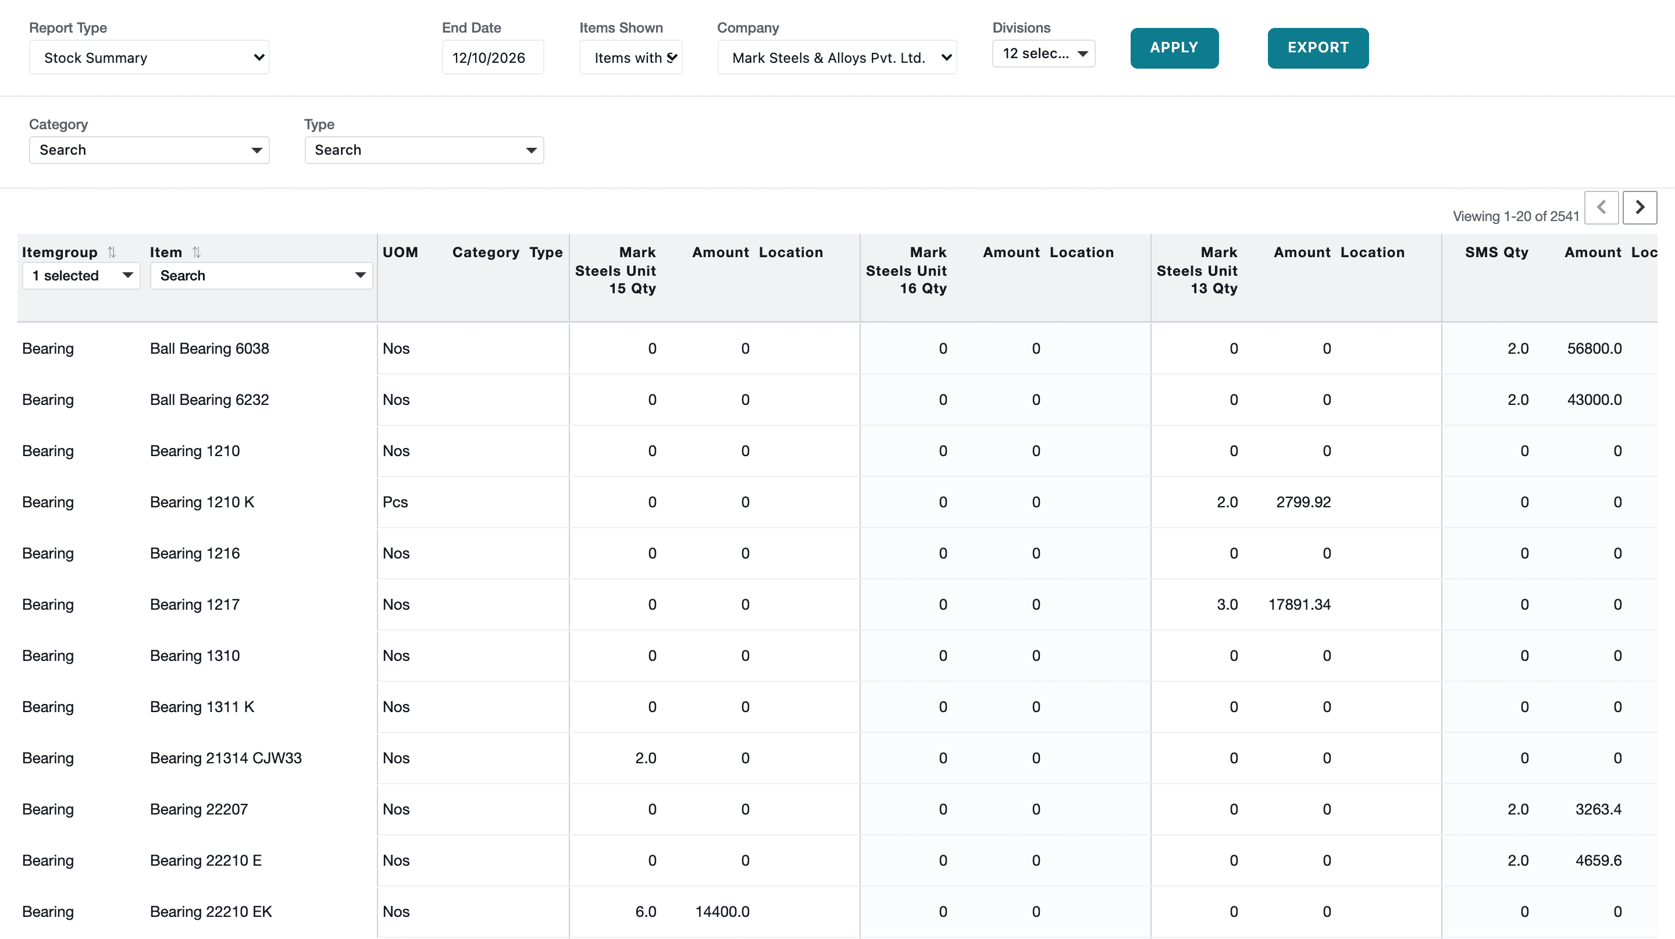
Task: Click 'Bearing 22210 EK' item cell
Action: (211, 912)
